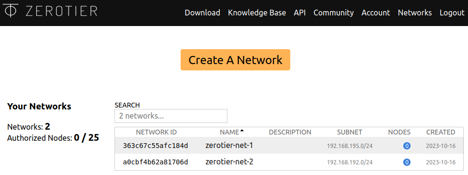This screenshot has height=175, width=468.
Task: Select the zerotier-net-1 network name
Action: click(229, 146)
